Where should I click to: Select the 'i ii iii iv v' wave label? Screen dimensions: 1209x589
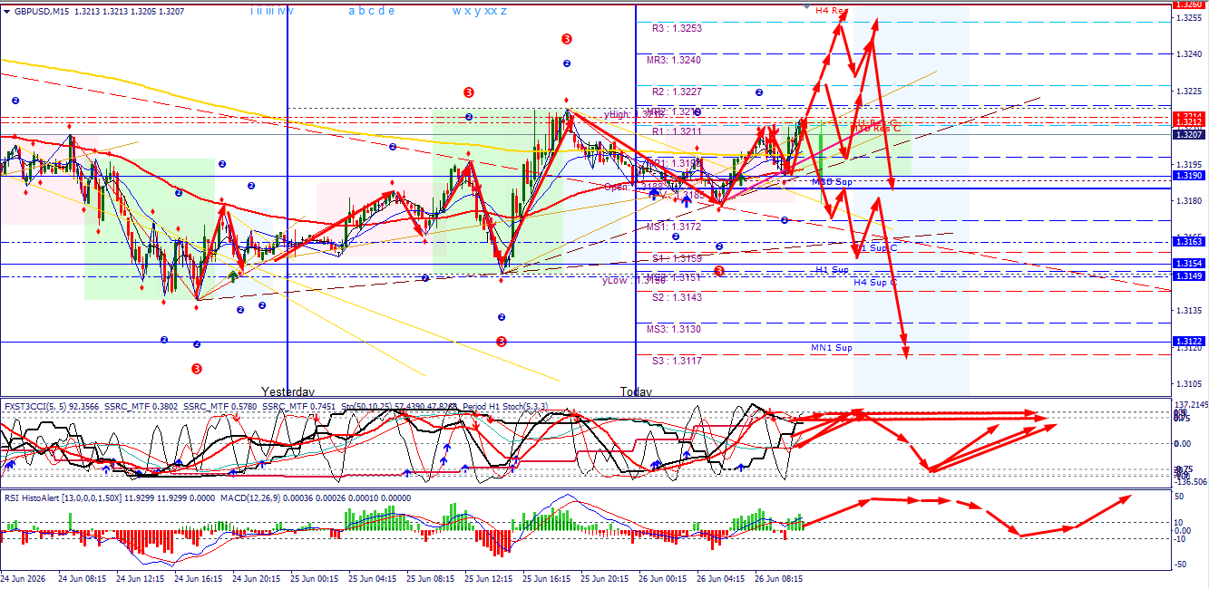pos(272,11)
